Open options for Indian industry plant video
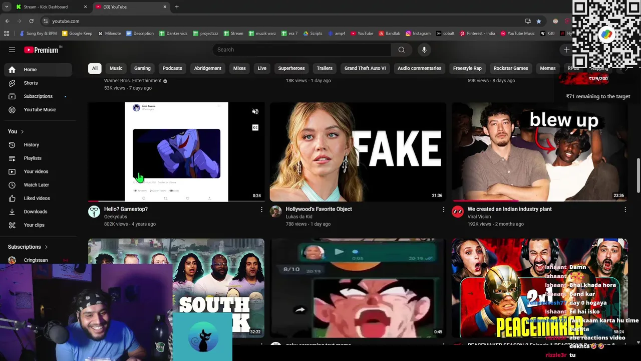The width and height of the screenshot is (641, 361). 625,210
